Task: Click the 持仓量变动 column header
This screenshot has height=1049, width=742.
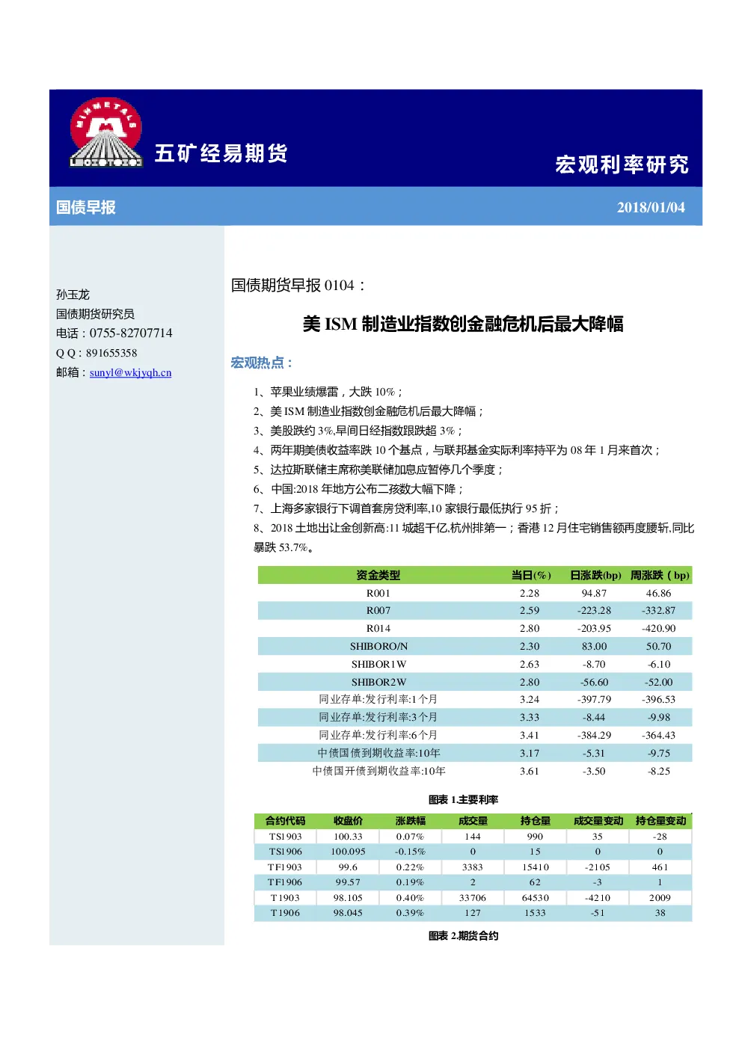Action: coord(660,821)
